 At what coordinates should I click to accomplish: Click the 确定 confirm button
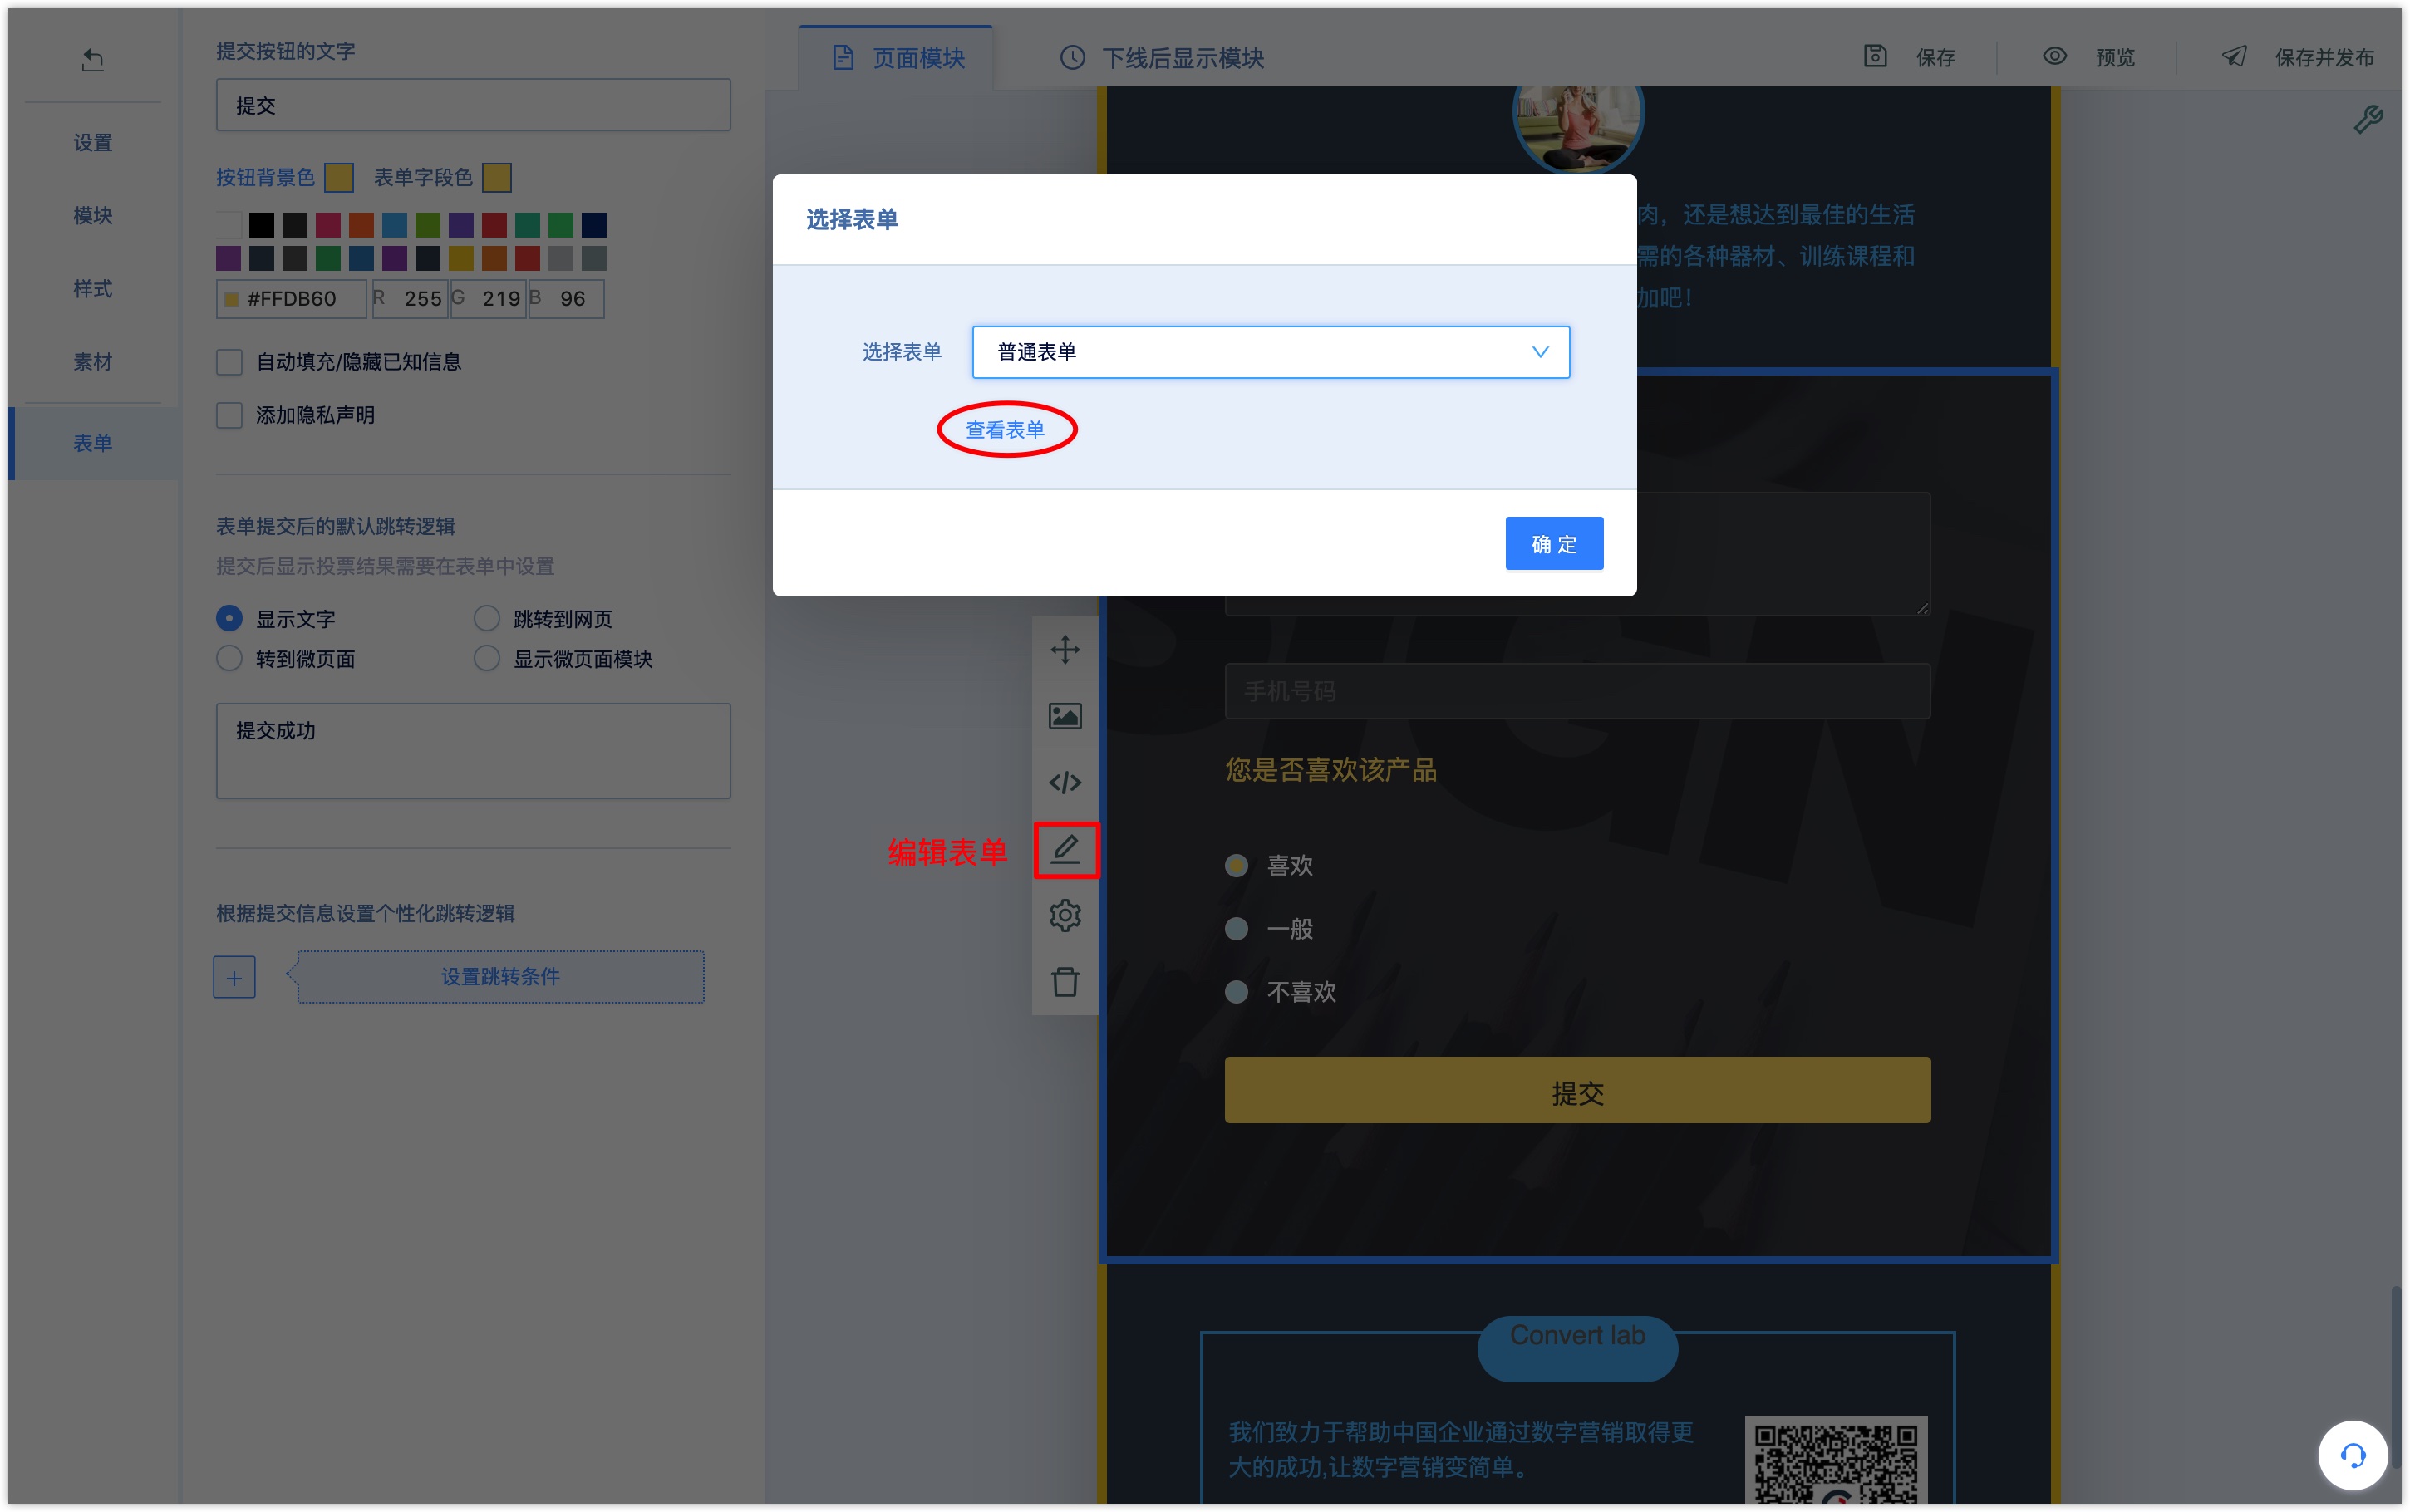[1554, 542]
